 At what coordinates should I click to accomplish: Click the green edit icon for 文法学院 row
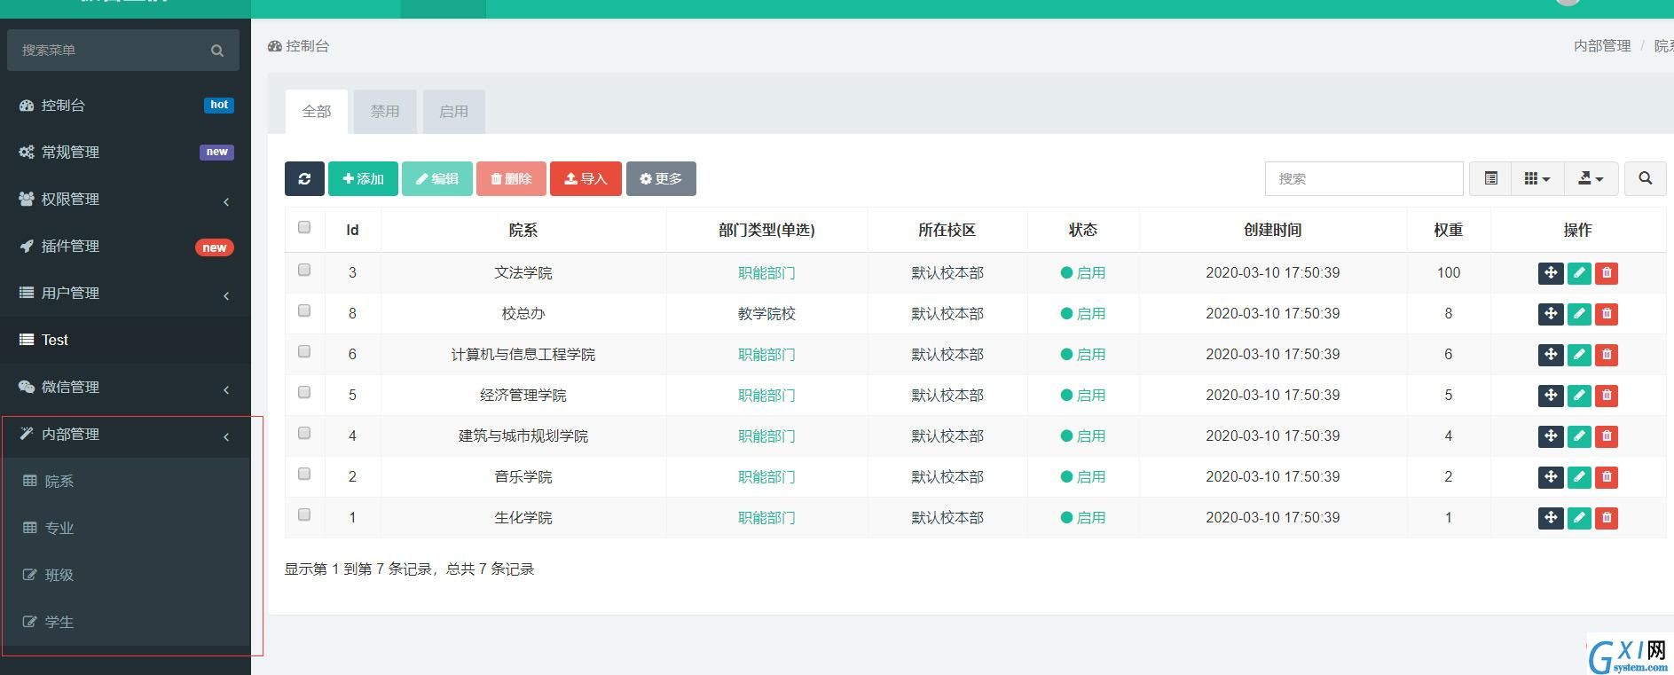click(x=1579, y=273)
